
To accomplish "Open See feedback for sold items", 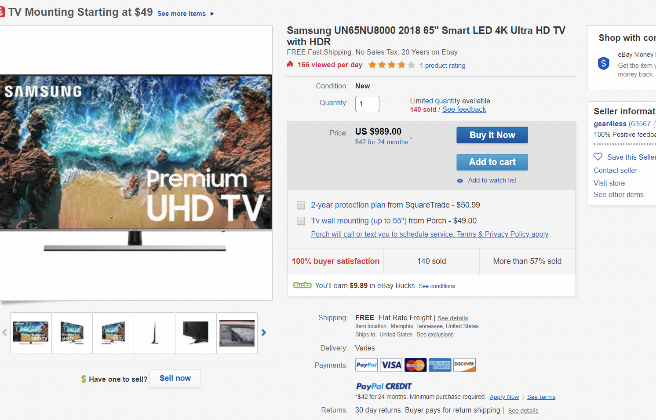I will click(464, 109).
